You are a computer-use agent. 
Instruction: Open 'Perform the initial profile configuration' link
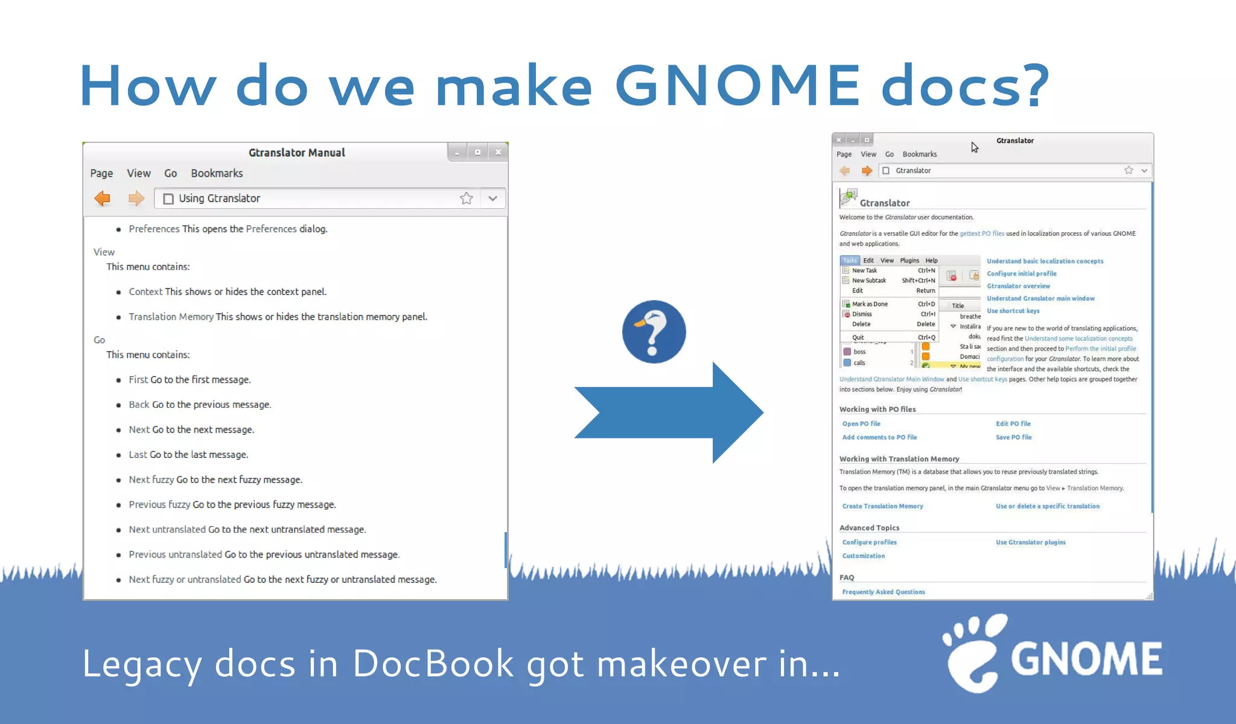point(1101,349)
